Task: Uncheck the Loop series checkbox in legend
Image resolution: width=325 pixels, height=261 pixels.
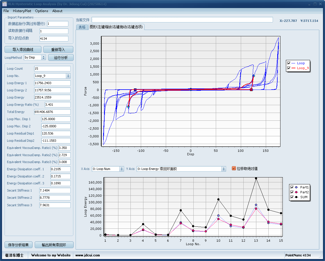Action: click(x=289, y=63)
